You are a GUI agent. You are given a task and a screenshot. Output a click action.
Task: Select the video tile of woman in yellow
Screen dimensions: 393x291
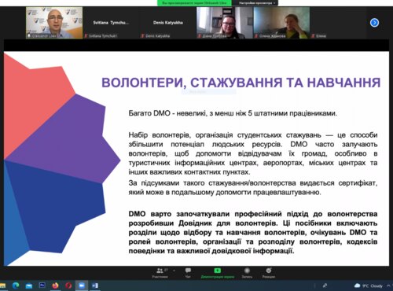(281, 23)
